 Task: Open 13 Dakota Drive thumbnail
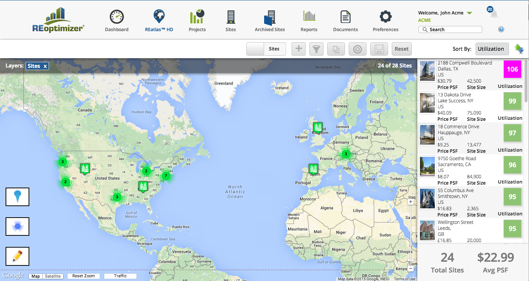(427, 103)
